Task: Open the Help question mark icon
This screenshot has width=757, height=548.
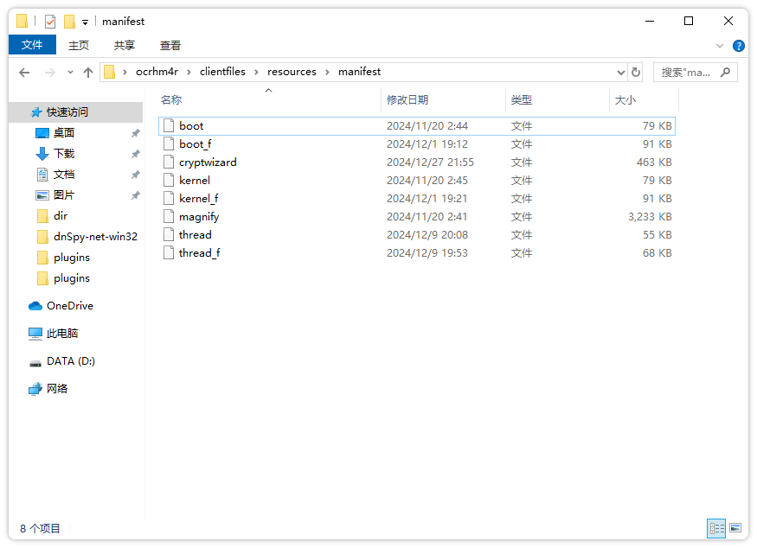Action: coord(738,46)
